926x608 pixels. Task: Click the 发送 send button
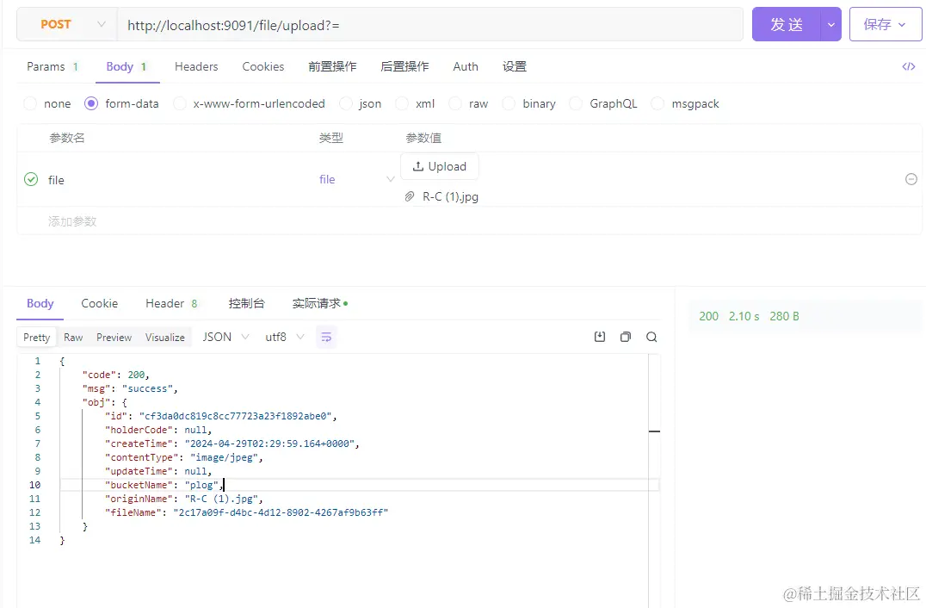[x=786, y=24]
